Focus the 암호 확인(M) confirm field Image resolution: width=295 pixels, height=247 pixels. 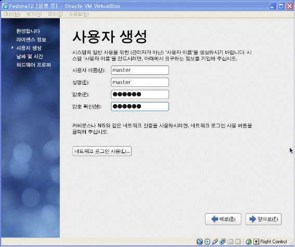click(140, 107)
